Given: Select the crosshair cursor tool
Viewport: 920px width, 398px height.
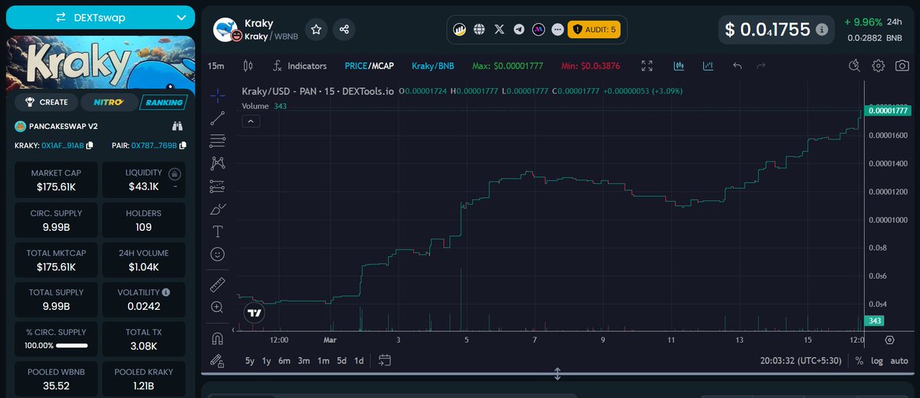Looking at the screenshot, I should (x=218, y=96).
